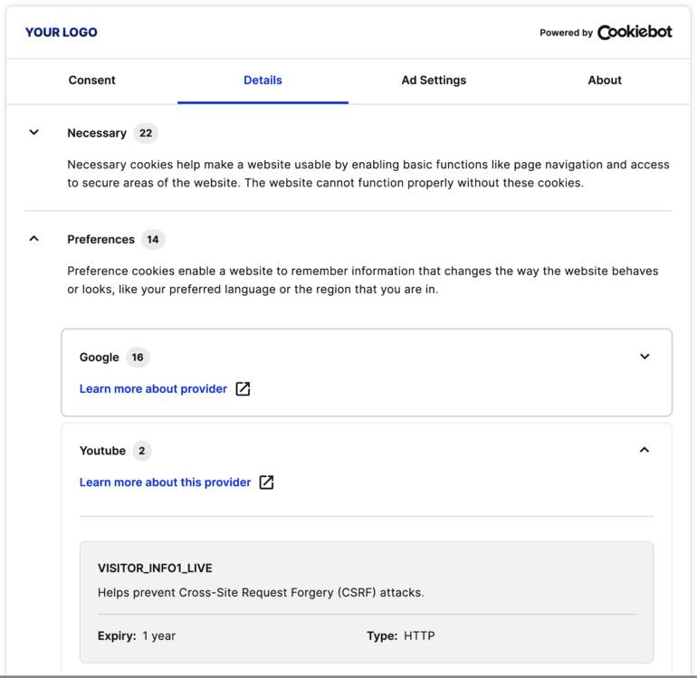Select the VISITOR_INFO1_LIVE cookie name
The image size is (697, 678).
point(155,568)
